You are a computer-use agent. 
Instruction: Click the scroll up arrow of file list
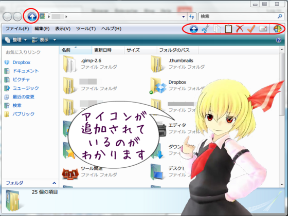282,49
